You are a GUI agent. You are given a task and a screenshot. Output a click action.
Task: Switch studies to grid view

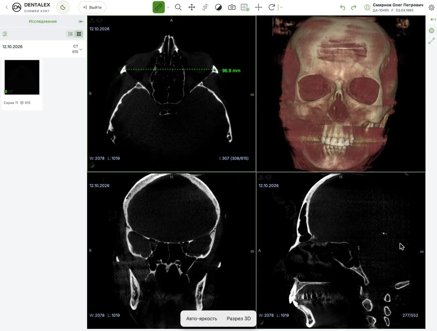click(x=79, y=34)
